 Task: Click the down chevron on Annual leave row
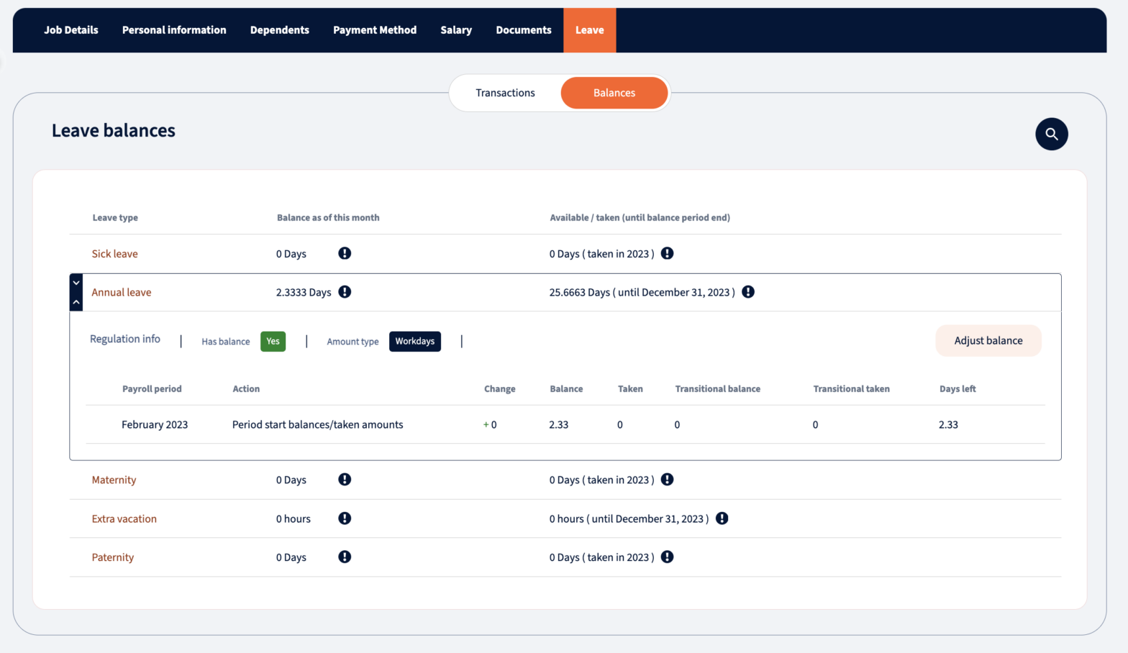click(x=76, y=283)
